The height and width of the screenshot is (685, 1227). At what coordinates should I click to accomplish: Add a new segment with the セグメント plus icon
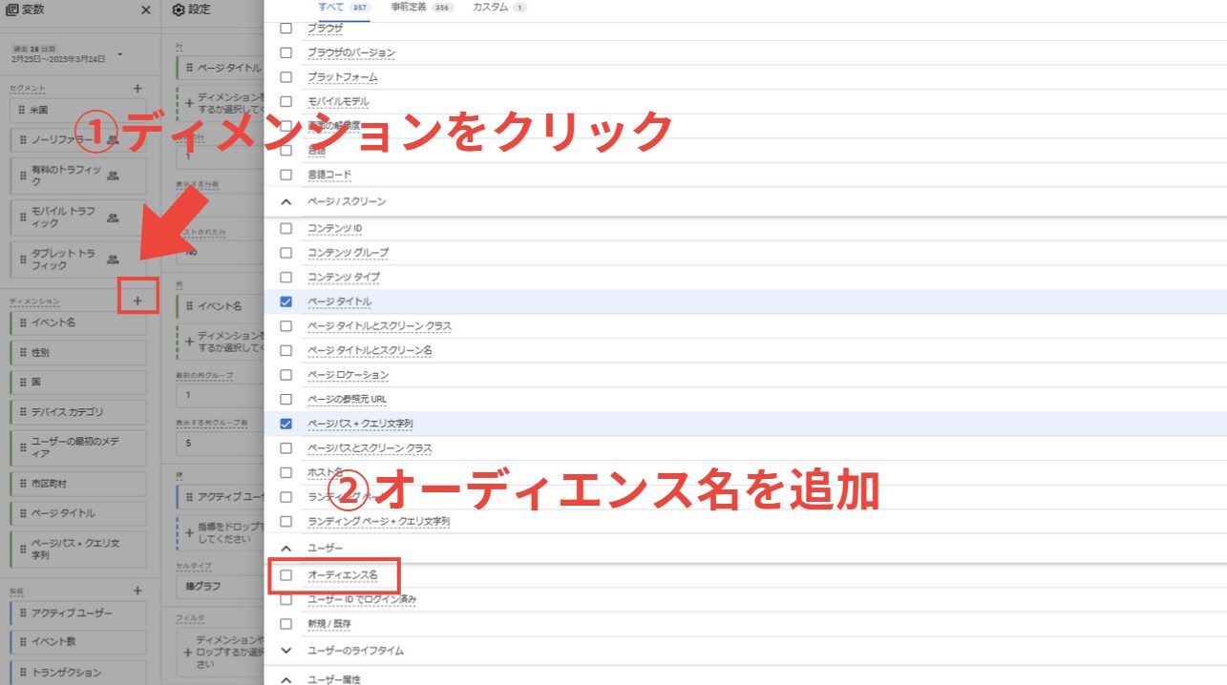(138, 88)
